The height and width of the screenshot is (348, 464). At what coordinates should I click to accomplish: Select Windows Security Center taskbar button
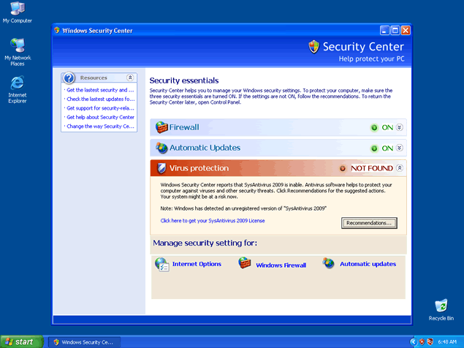[83, 341]
